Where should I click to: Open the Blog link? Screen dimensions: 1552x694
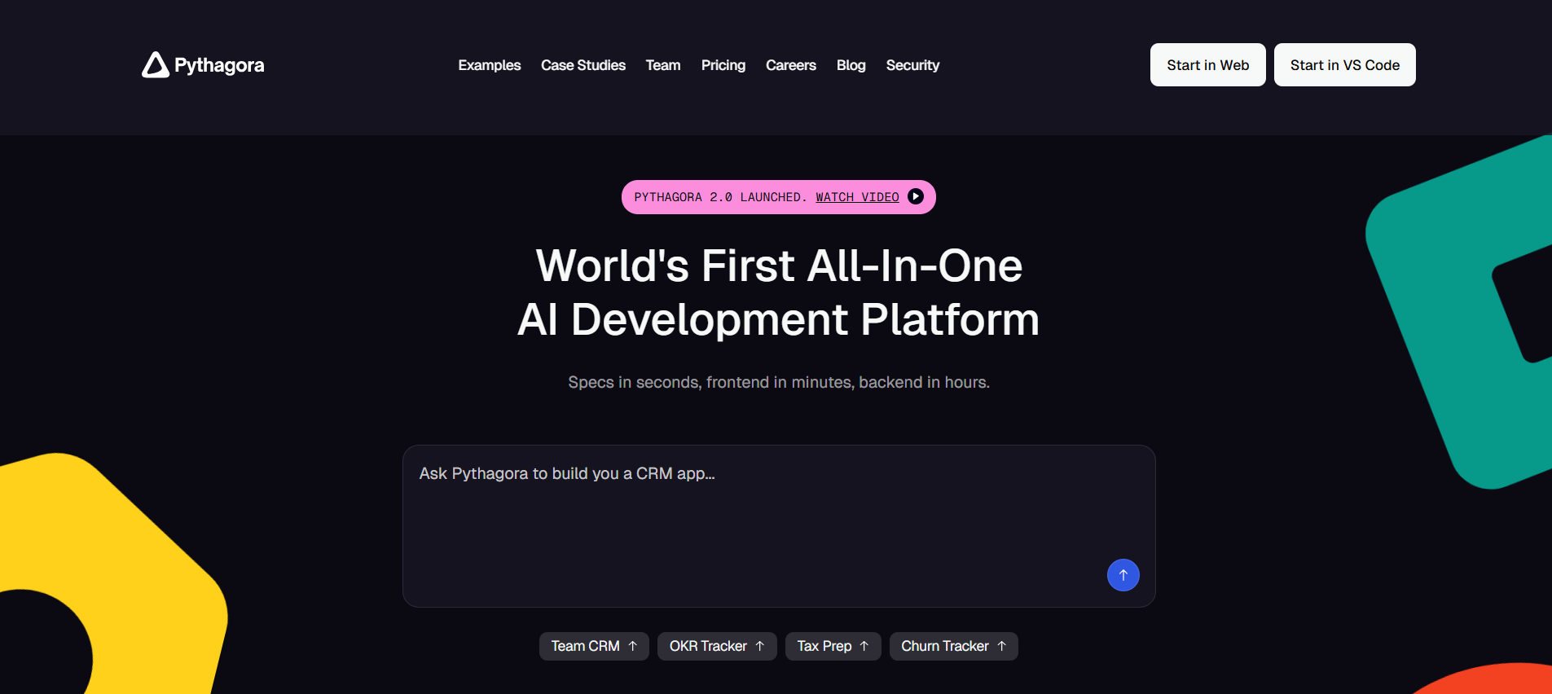coord(851,65)
